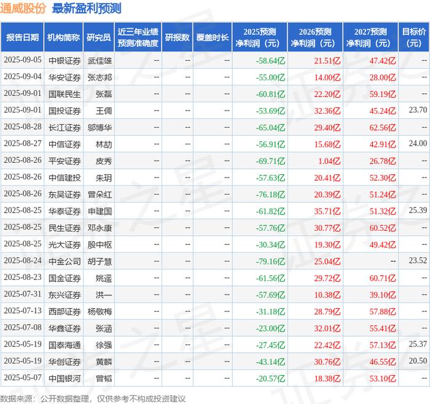Image resolution: width=430 pixels, height=404 pixels.
Task: Select the 2027预测净利润 column header
Action: [370, 37]
